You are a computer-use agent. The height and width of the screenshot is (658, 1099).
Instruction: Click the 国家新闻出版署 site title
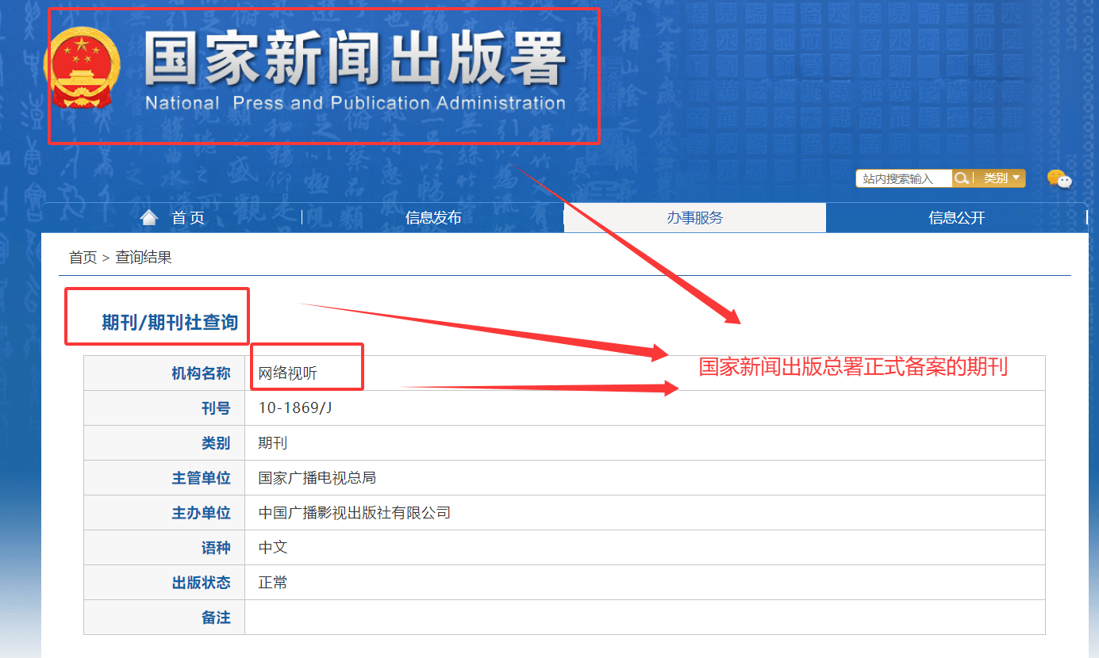[x=355, y=59]
